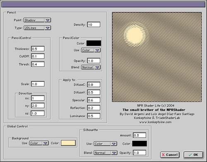
Task: Click the shader preview image
Action: pyautogui.click(x=157, y=57)
